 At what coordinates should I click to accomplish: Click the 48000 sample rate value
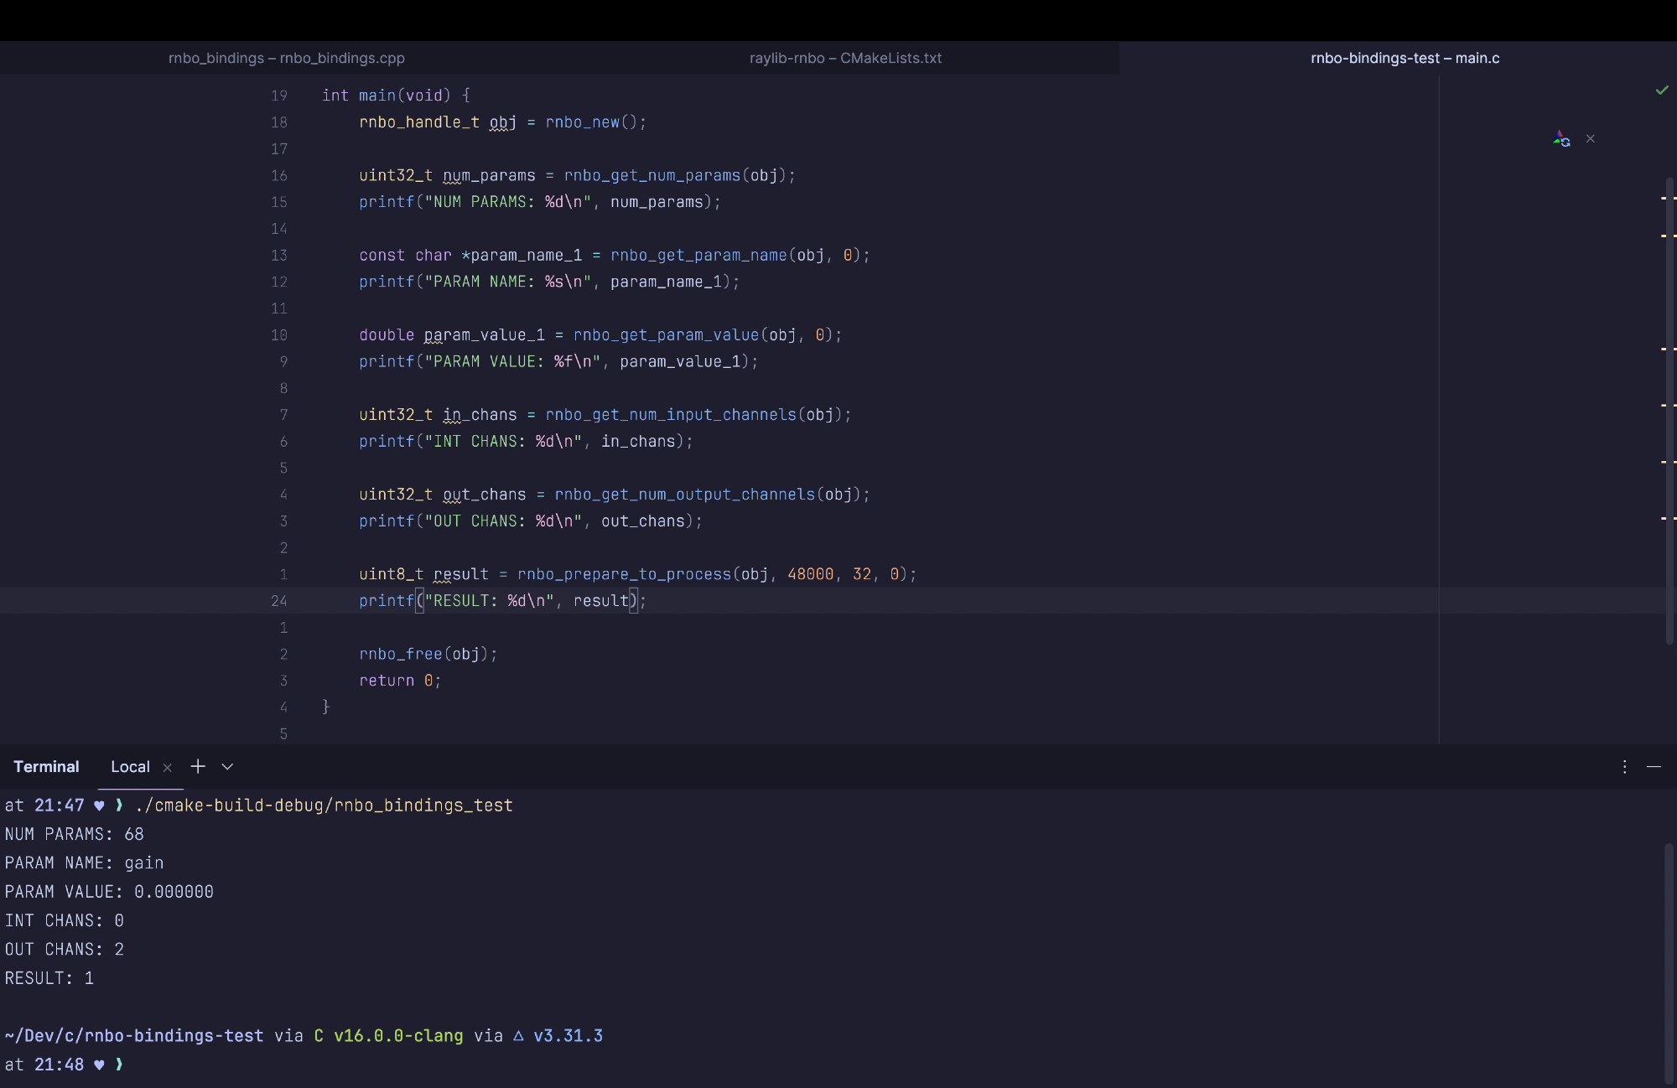tap(810, 573)
